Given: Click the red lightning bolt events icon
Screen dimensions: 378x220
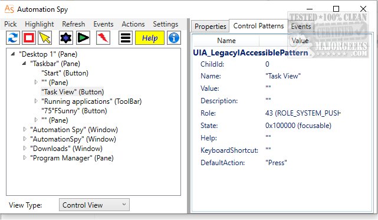Looking at the screenshot, I should pos(103,38).
